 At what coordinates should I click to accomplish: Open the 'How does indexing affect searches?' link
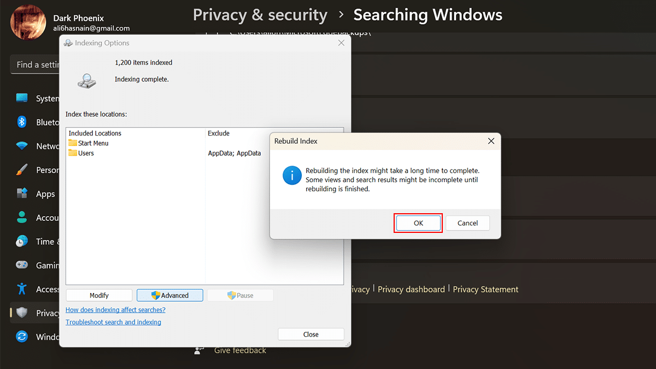tap(115, 310)
